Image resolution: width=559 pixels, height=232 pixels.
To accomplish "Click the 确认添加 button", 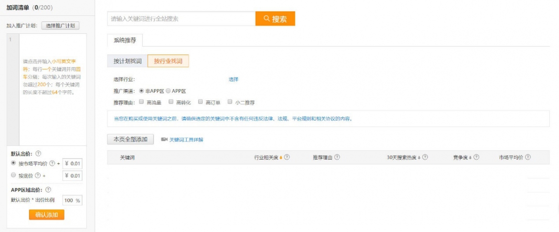I will [46, 215].
